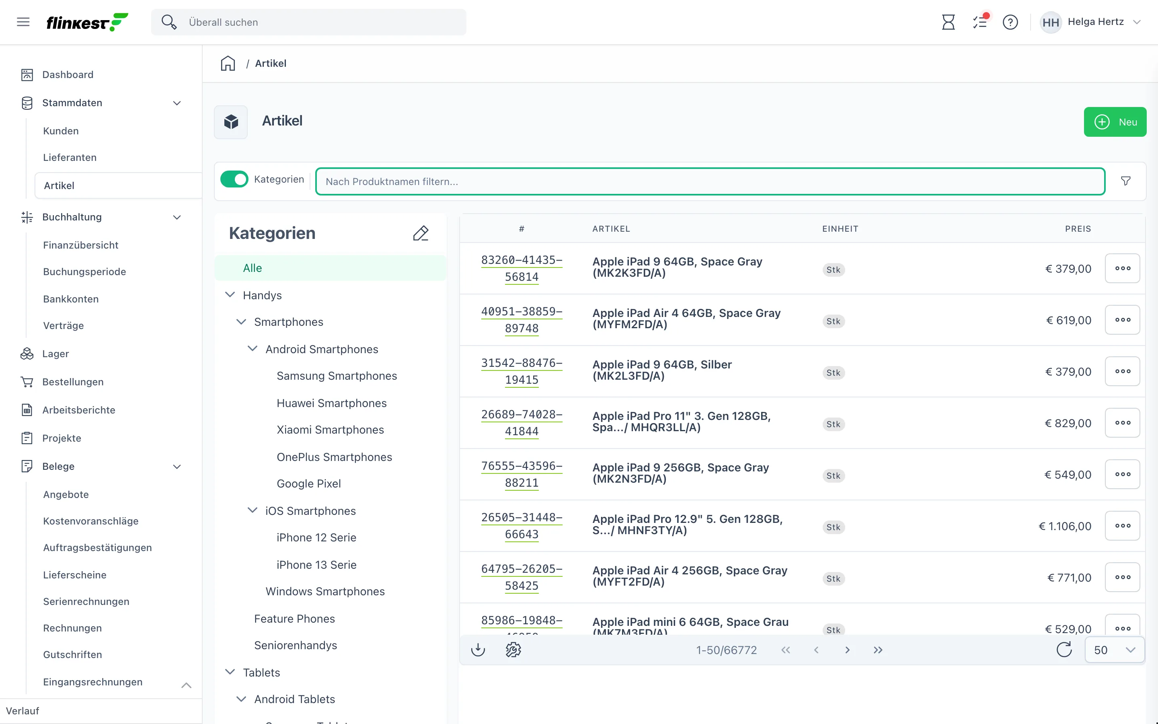This screenshot has width=1158, height=724.
Task: Open Kunden in the sidebar
Action: tap(61, 131)
